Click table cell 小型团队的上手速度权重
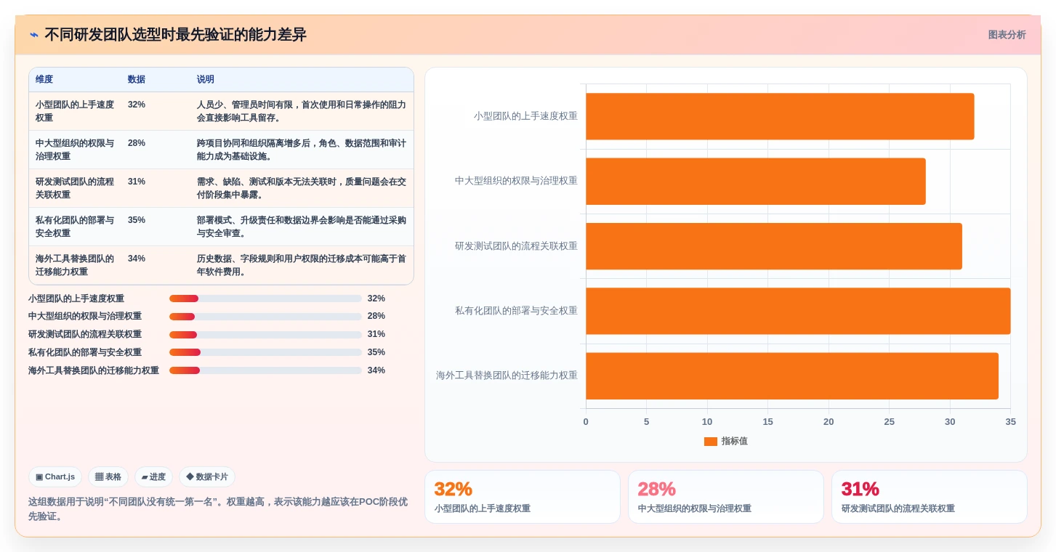 pos(75,111)
